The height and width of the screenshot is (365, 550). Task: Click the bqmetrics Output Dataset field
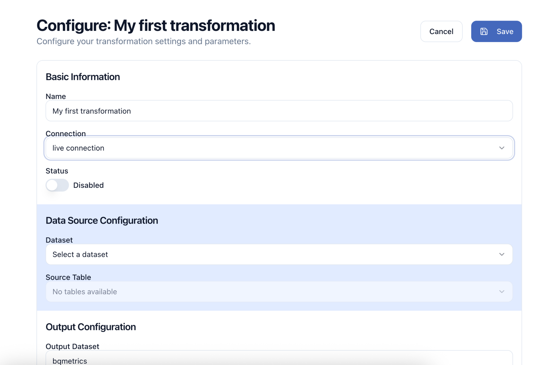[258, 360]
